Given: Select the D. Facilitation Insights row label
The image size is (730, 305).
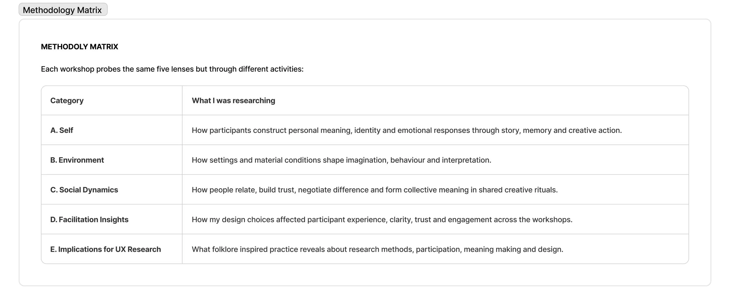Looking at the screenshot, I should [x=89, y=220].
